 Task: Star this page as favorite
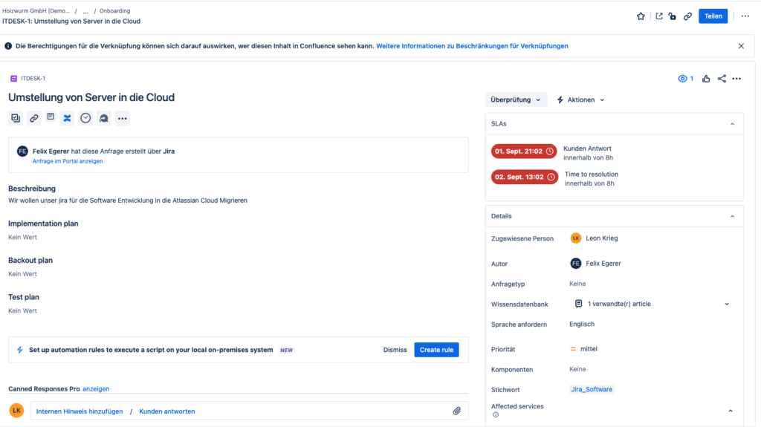[x=641, y=16]
